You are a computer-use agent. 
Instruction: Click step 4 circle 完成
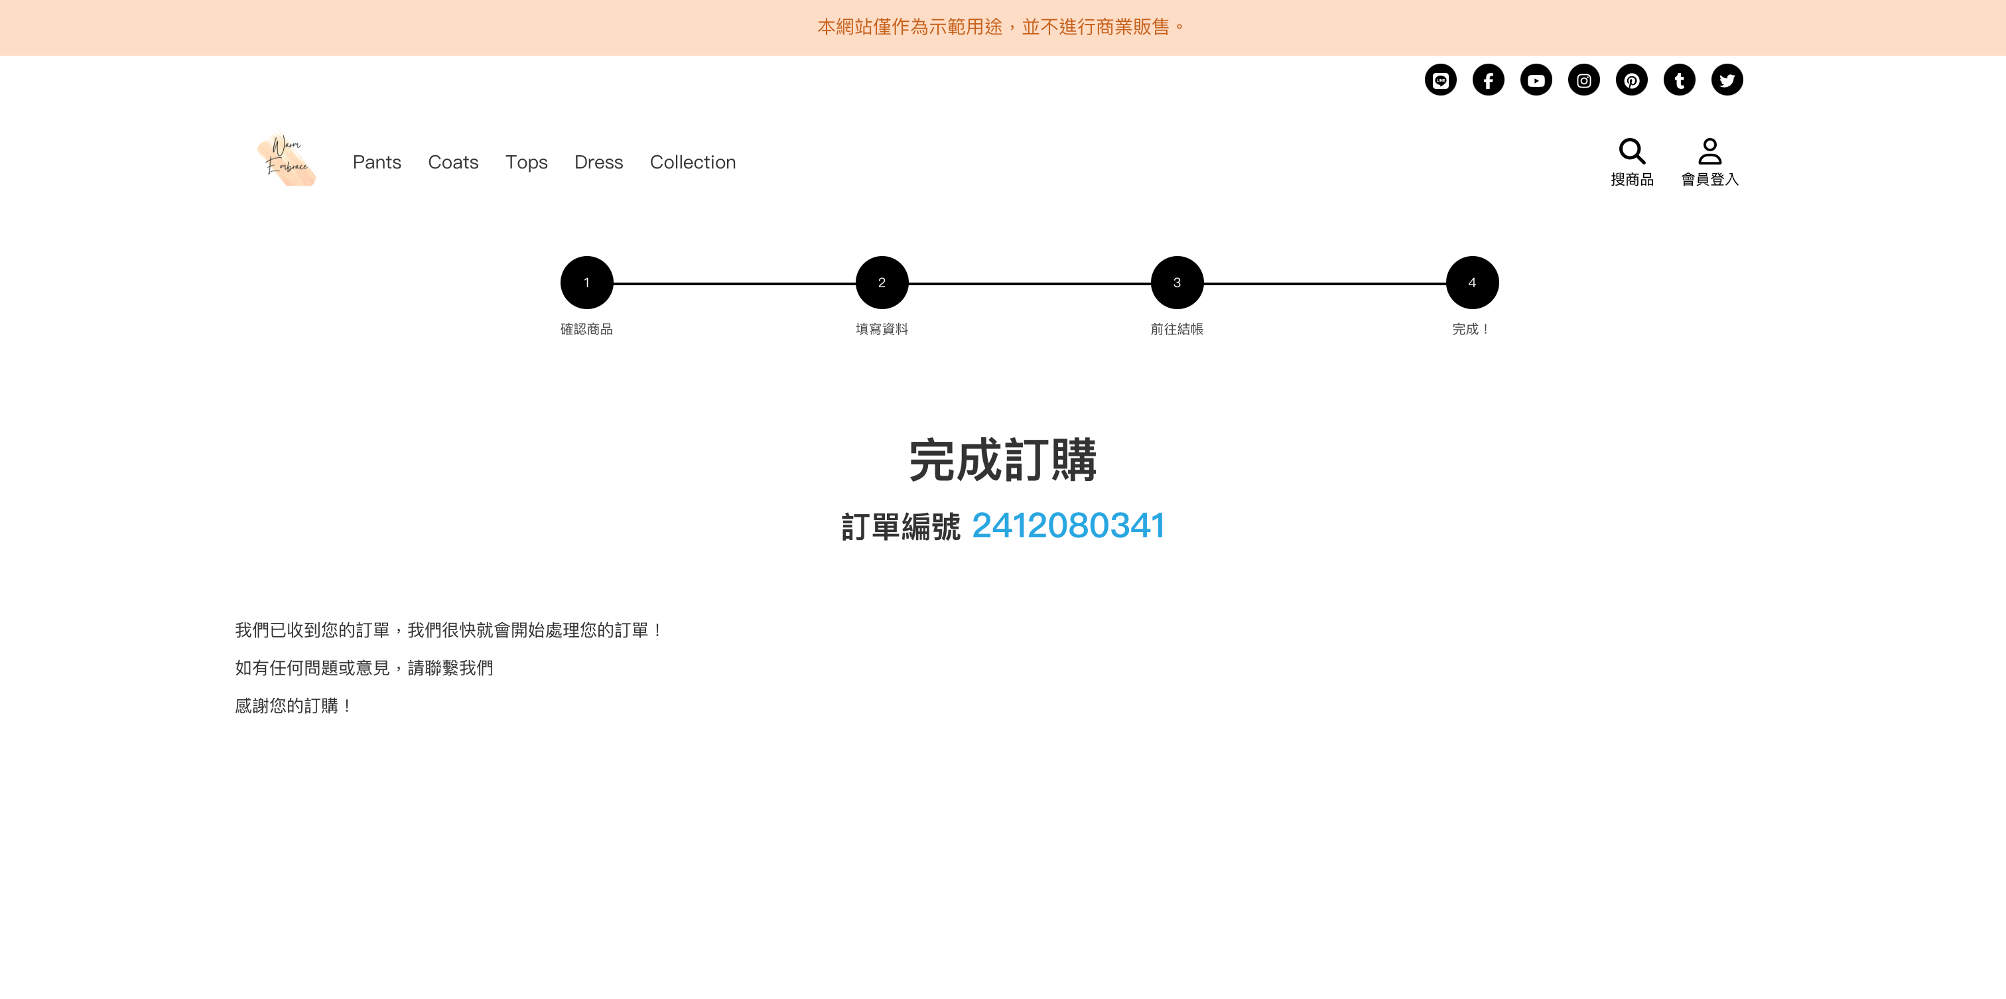1472,283
